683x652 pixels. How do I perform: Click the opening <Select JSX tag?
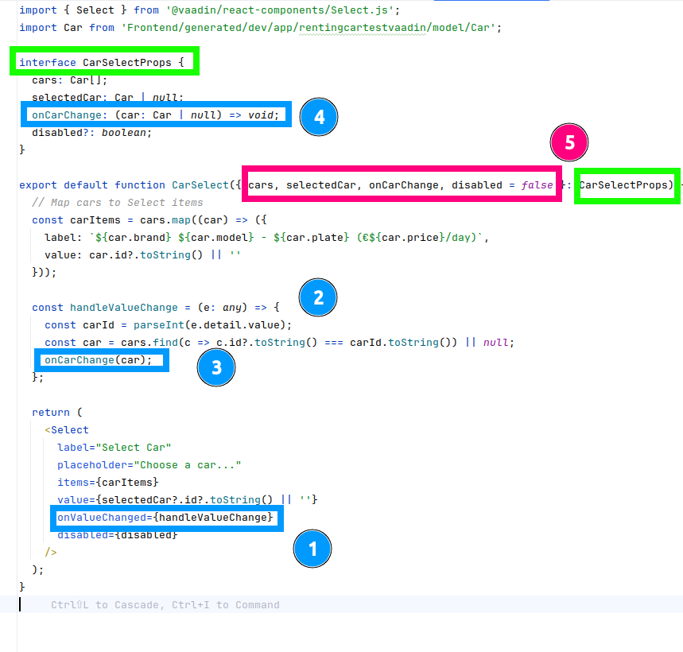point(67,430)
